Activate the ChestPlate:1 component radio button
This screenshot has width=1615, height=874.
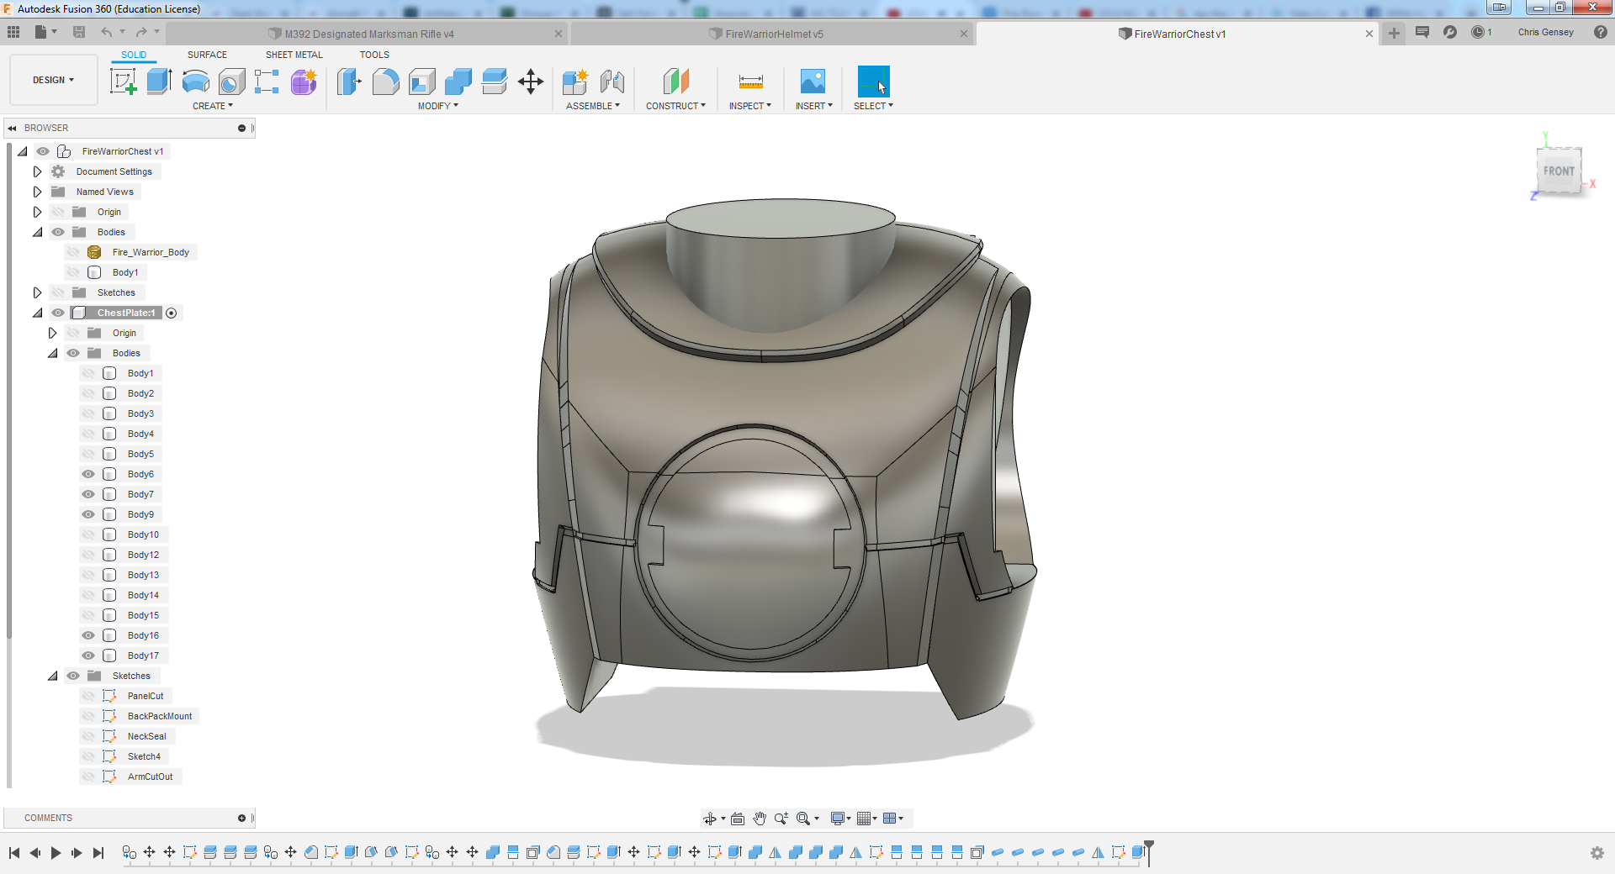click(x=172, y=313)
